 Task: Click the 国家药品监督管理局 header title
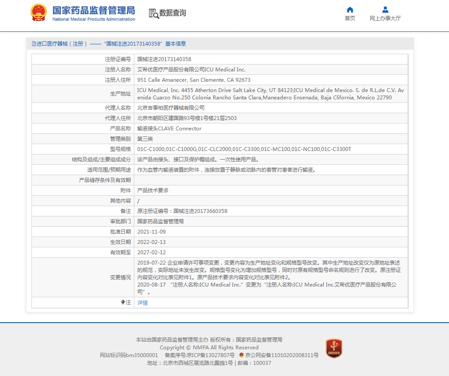point(94,10)
